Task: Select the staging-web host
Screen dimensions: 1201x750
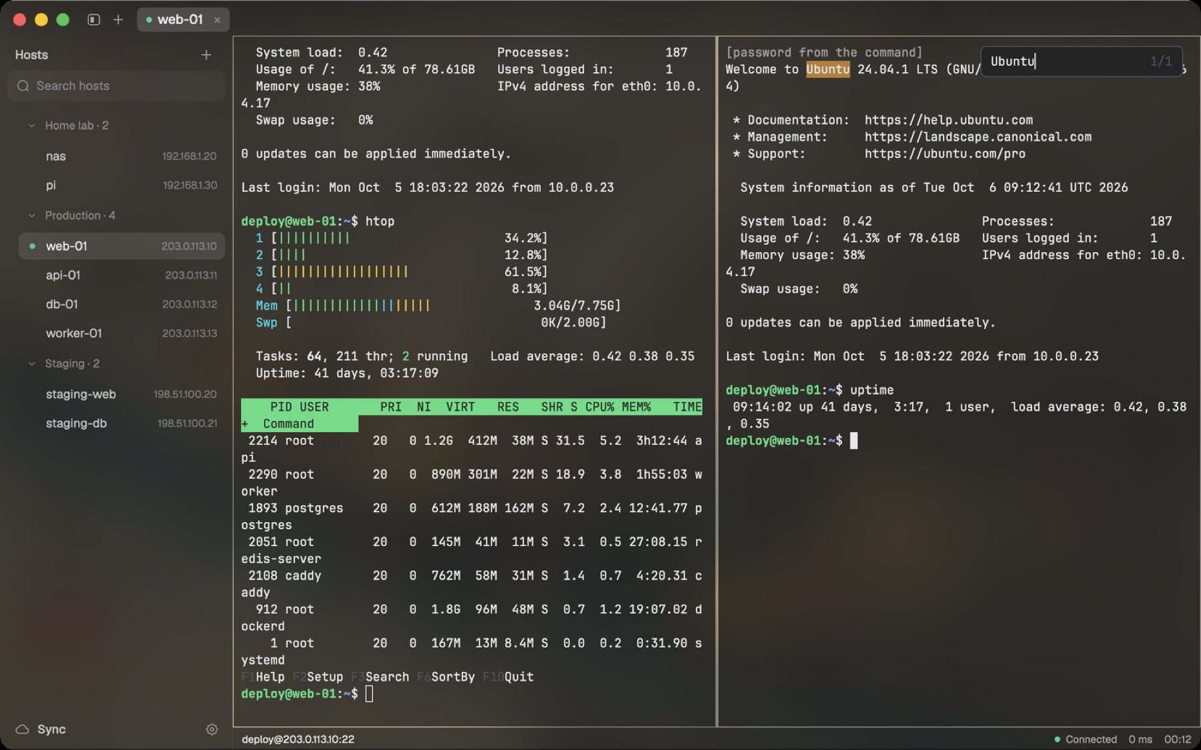Action: click(x=121, y=394)
